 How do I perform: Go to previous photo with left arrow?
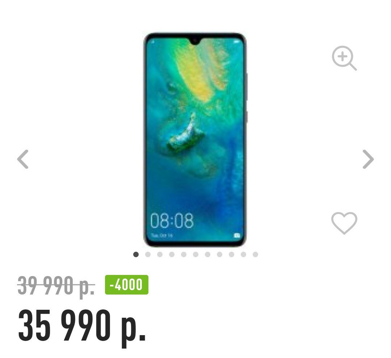(x=23, y=159)
